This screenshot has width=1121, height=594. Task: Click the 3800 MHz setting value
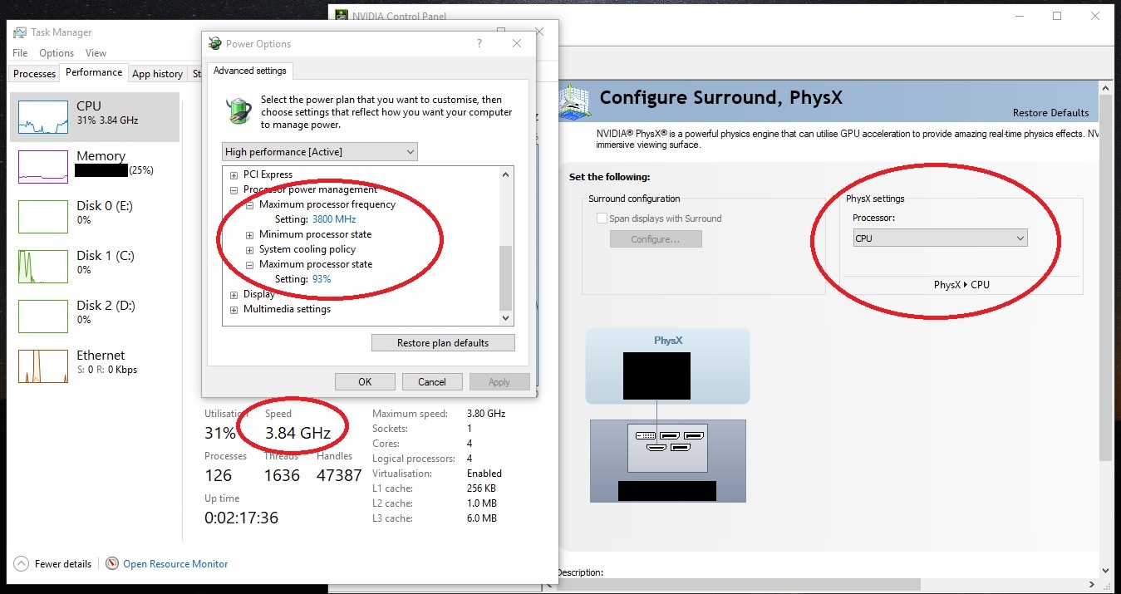point(334,219)
